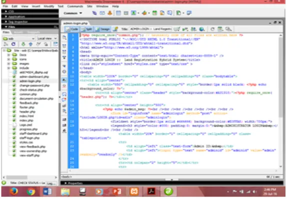Click the document Title input field
Screen dimensions: 287x199
coord(150,29)
